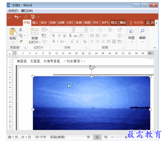Click the Redo icon
164x144 pixels.
click(x=26, y=17)
